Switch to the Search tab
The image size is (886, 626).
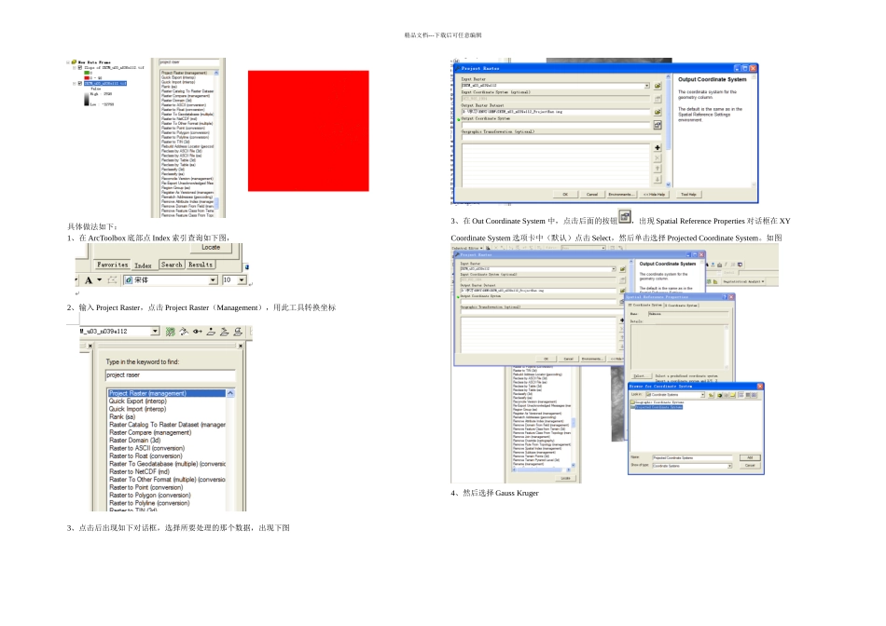pyautogui.click(x=172, y=265)
